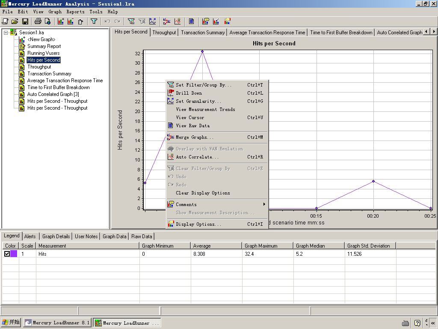This screenshot has width=438, height=329.
Task: Click the Add New Graph toolbar icon
Action: 61,21
